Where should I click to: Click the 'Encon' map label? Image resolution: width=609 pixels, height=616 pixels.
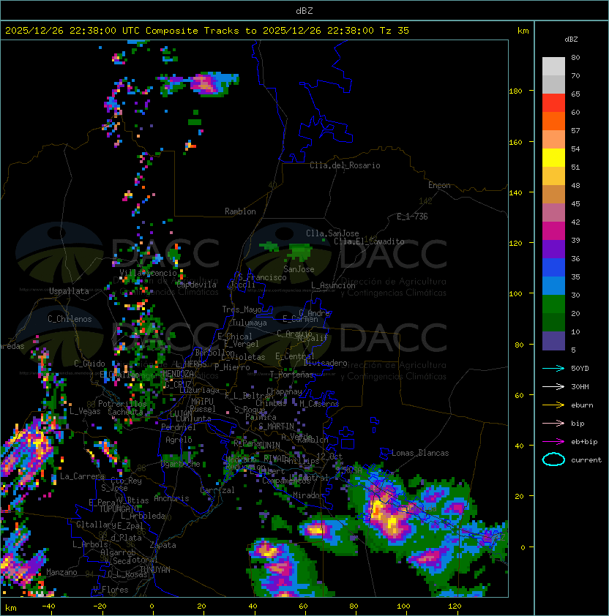pyautogui.click(x=439, y=185)
